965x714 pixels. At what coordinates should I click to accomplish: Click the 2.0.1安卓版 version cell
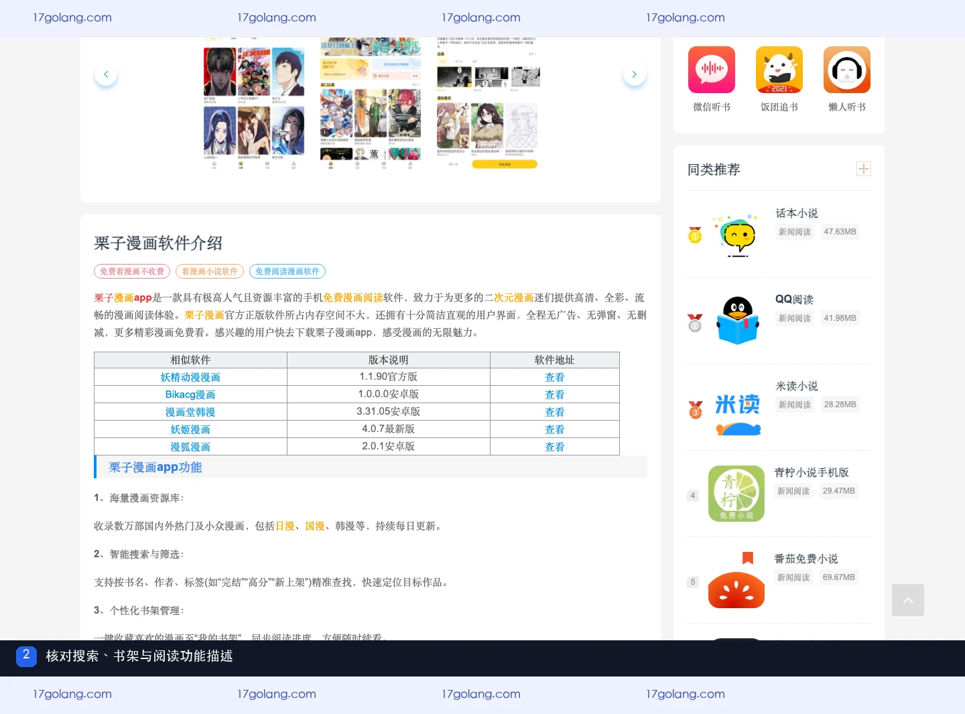(x=389, y=447)
